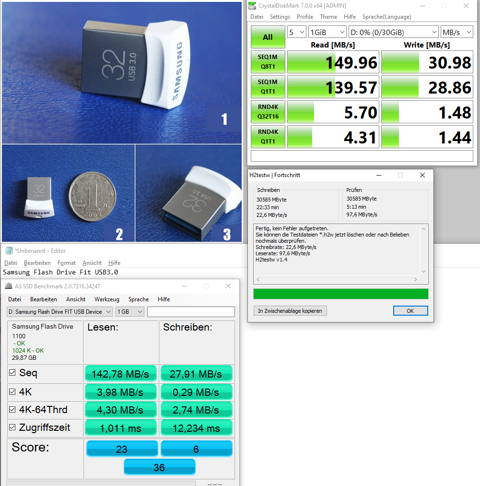Confirm H2testw dialog with OK

point(410,311)
